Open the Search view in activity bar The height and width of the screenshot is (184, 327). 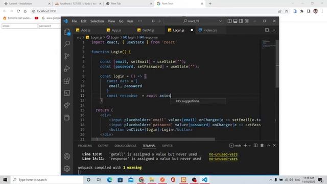(67, 44)
